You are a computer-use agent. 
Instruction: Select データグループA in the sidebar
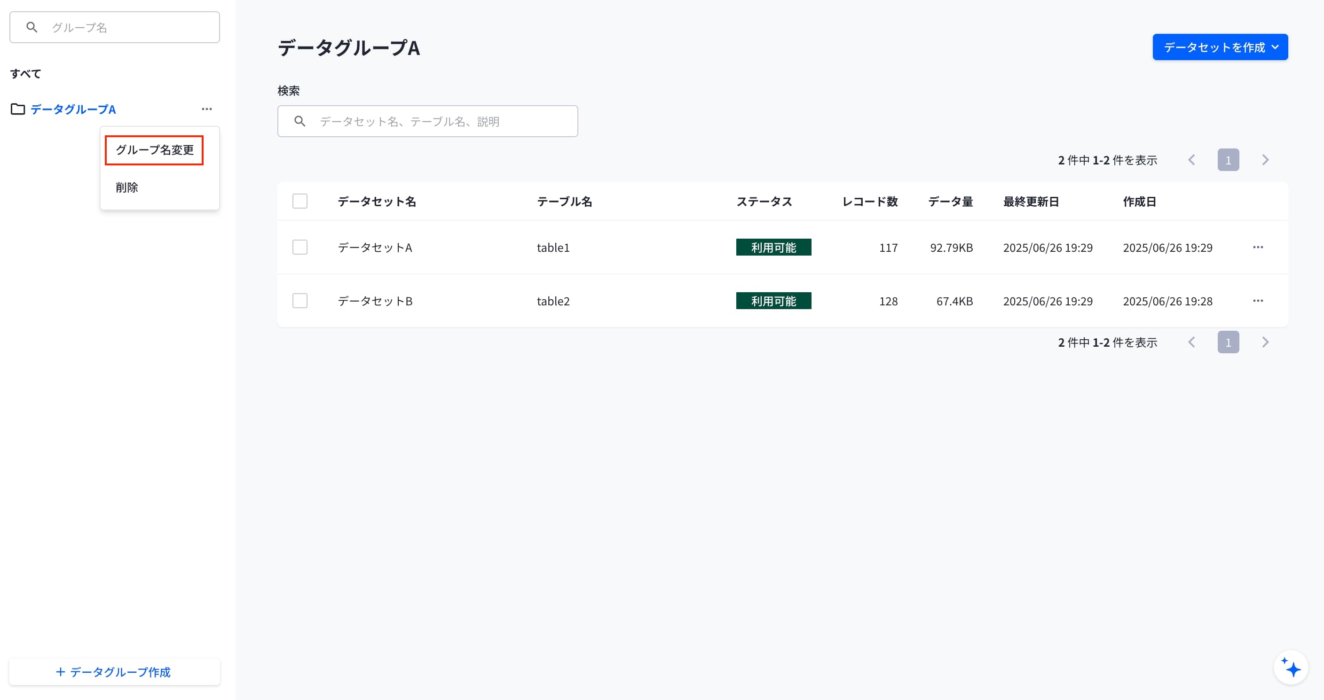[x=73, y=109]
